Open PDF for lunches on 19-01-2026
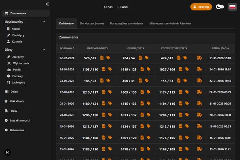240x160 pixels. 140,126
